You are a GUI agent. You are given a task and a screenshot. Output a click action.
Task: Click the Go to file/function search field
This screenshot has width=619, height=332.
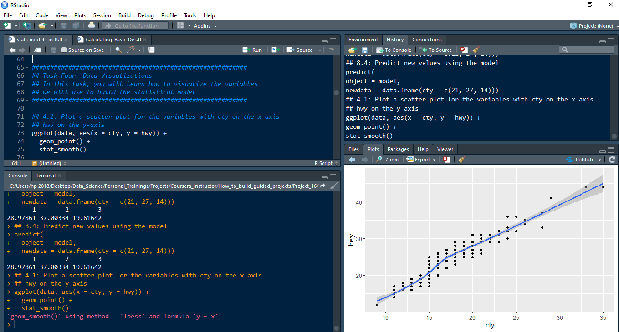[x=135, y=26]
